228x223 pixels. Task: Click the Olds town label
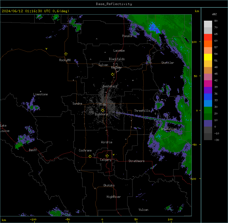click(103, 104)
